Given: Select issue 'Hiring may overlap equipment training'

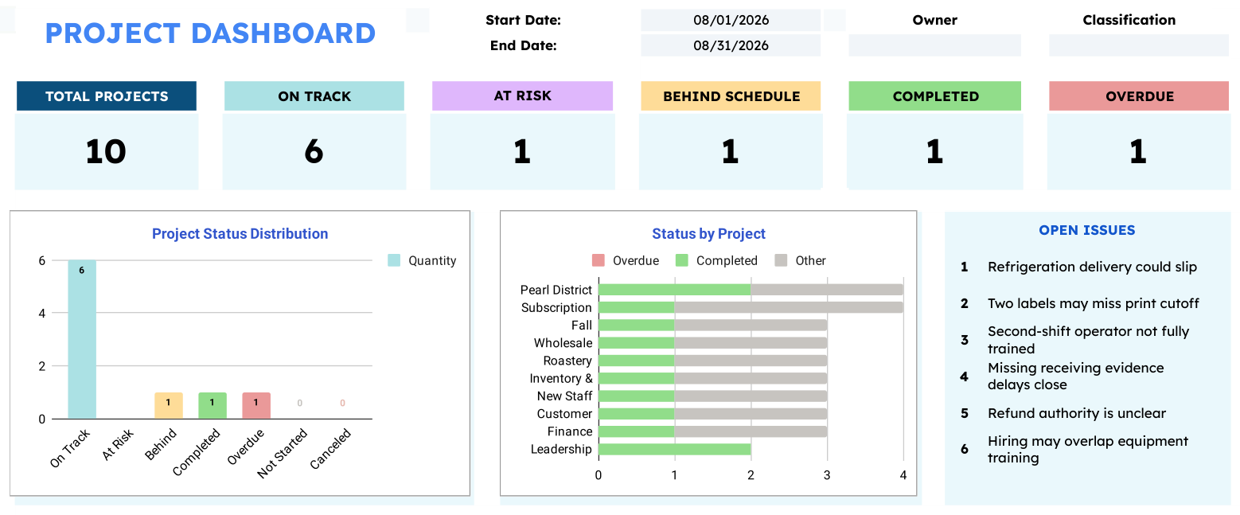Looking at the screenshot, I should (x=1088, y=449).
